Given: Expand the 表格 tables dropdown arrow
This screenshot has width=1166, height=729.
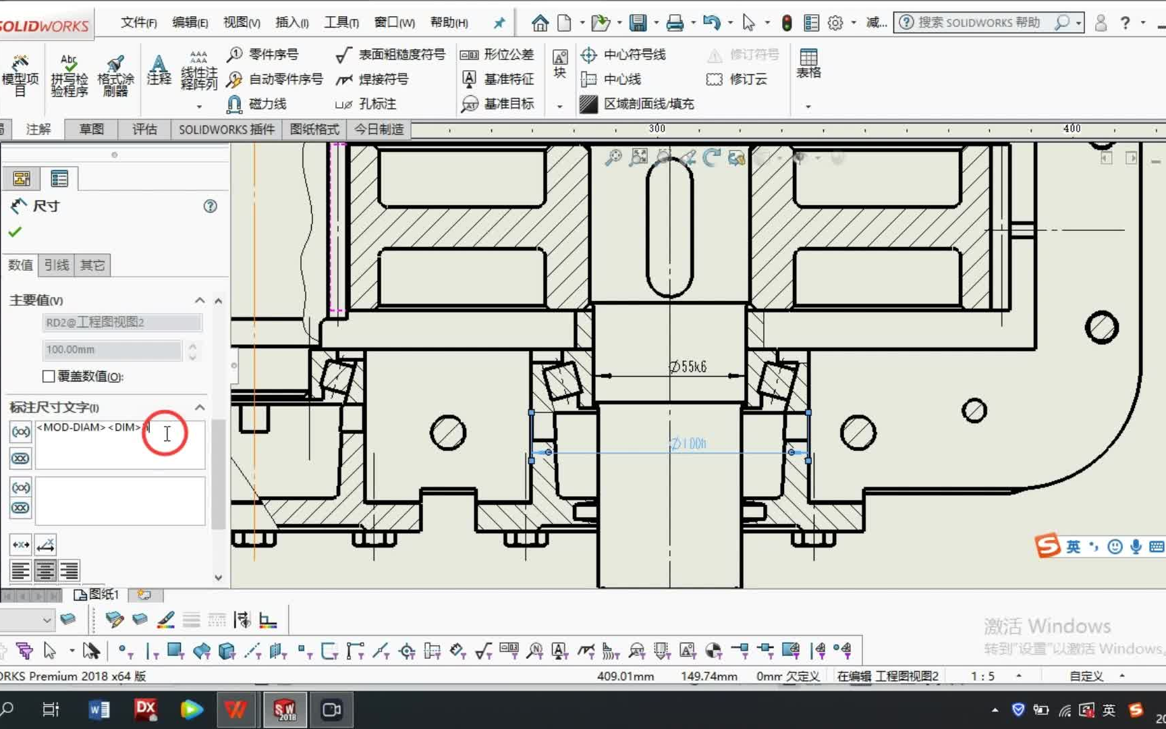Looking at the screenshot, I should [808, 106].
